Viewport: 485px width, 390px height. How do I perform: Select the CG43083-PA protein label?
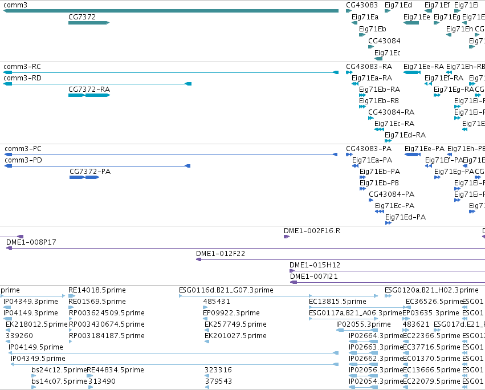pos(369,149)
